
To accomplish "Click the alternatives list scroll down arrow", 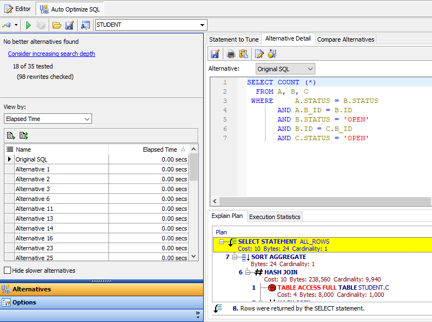I will [x=193, y=256].
